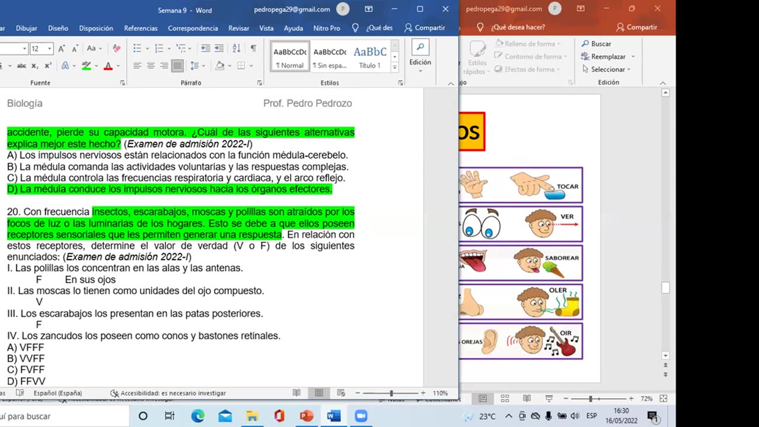The width and height of the screenshot is (759, 427).
Task: Sort text alphabetically
Action: (x=235, y=48)
